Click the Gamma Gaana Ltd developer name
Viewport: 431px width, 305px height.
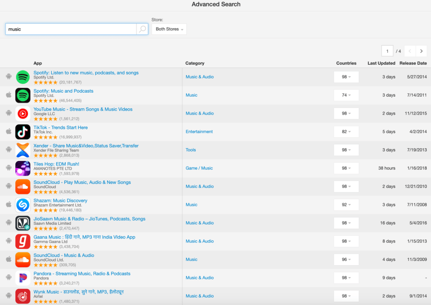(51, 242)
